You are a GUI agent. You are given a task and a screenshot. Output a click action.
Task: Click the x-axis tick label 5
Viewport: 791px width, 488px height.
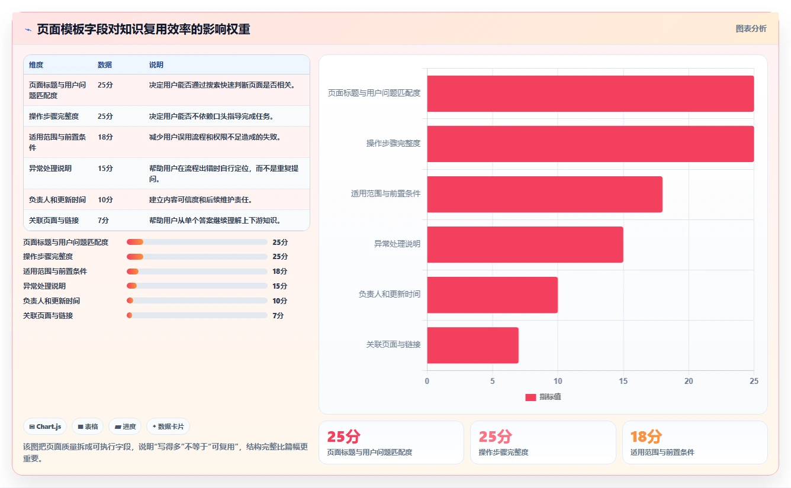click(x=492, y=382)
